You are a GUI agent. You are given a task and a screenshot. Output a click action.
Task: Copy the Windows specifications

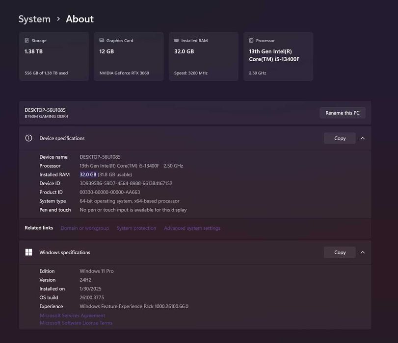coord(340,252)
